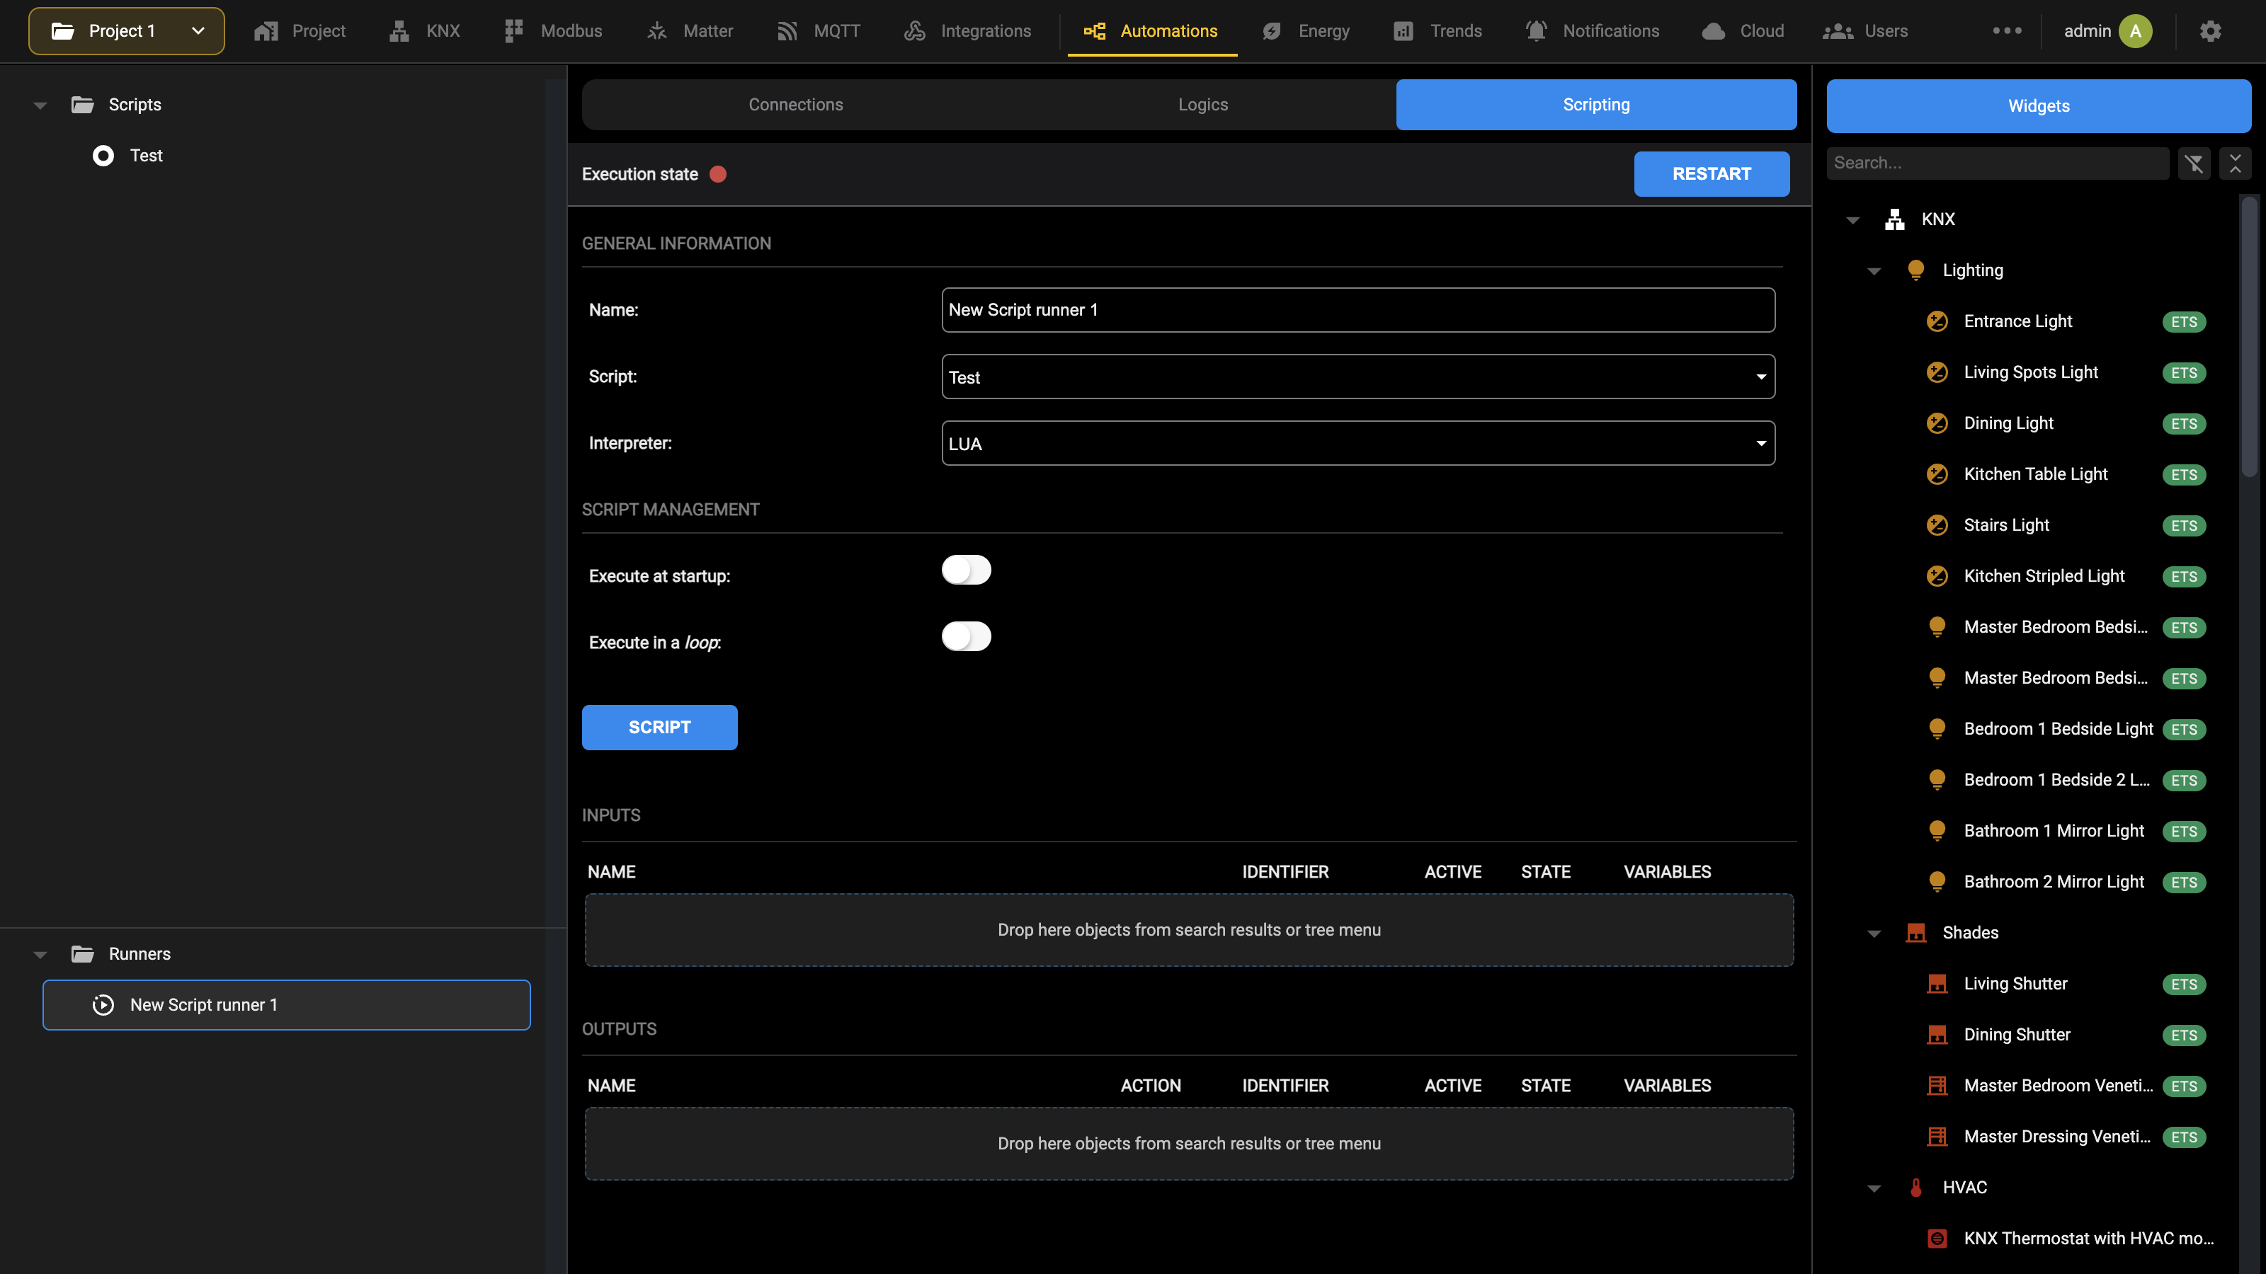Collapse the HVAC group

1874,1189
